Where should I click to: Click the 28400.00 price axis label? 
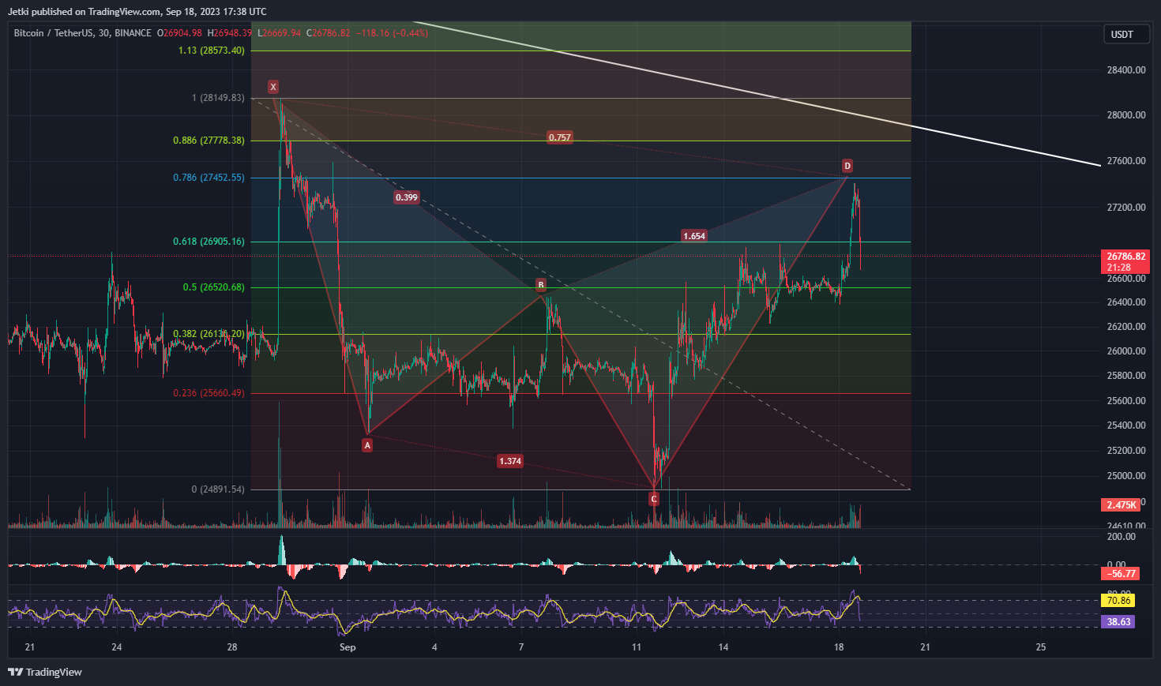tap(1126, 70)
